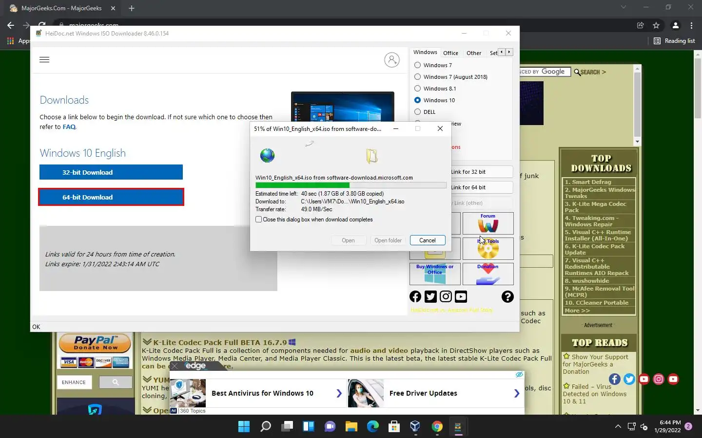The image size is (702, 438).
Task: Bookmark page with the star icon
Action: click(656, 25)
